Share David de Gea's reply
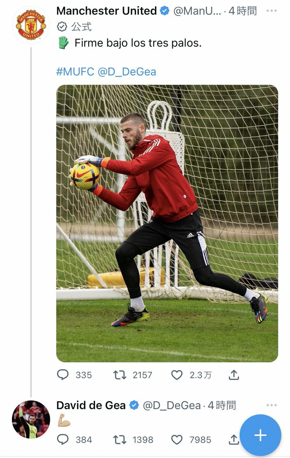This screenshot has height=458, width=290. pyautogui.click(x=234, y=440)
